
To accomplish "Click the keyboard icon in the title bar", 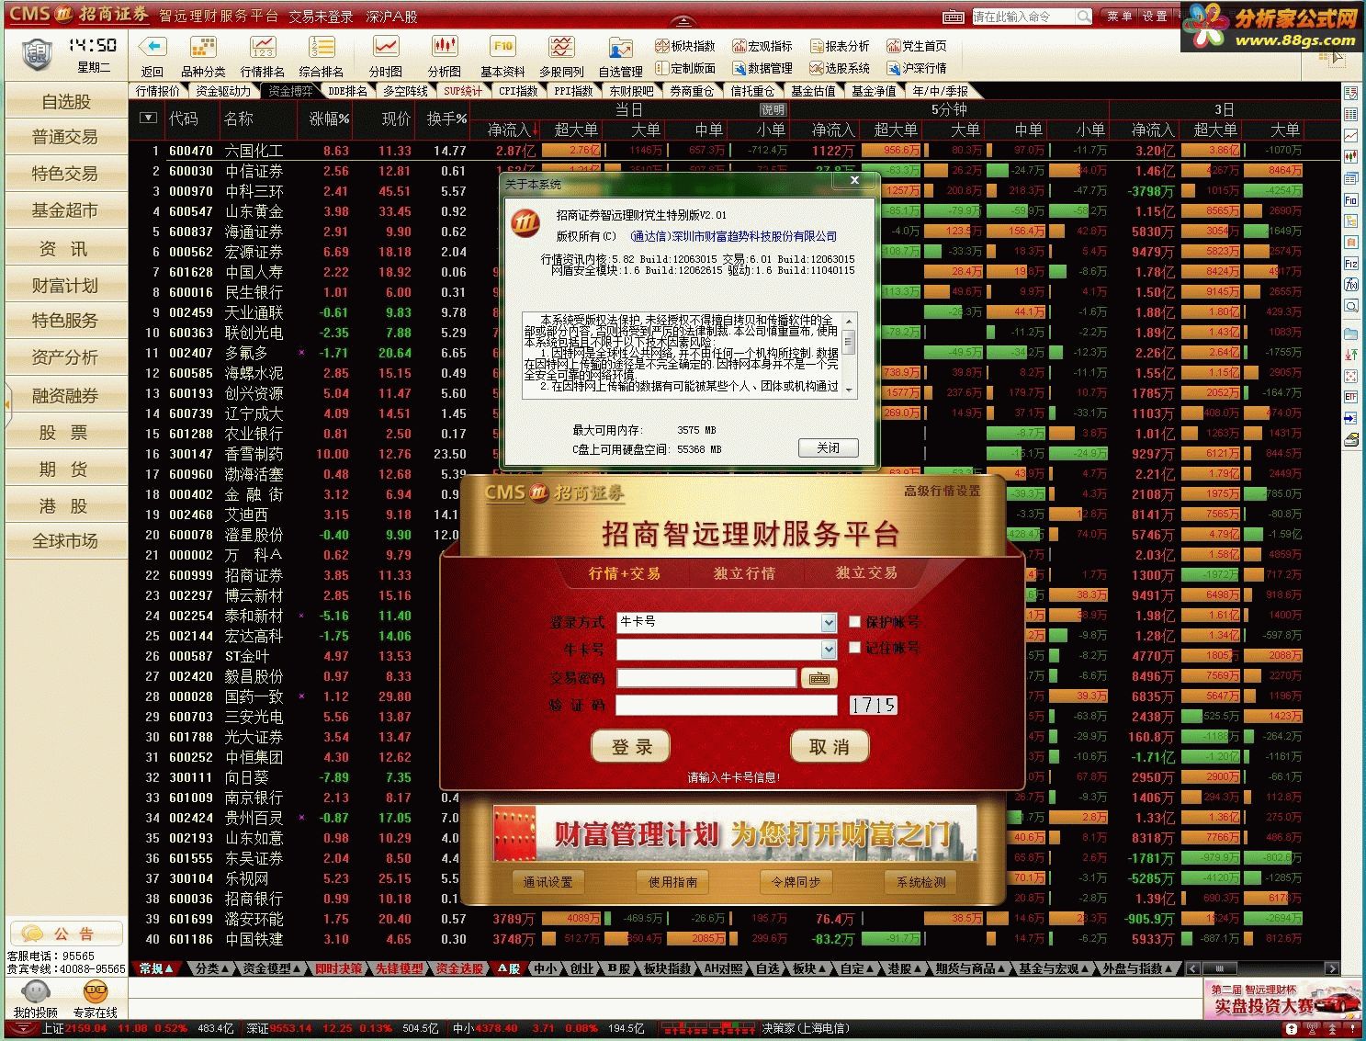I will [x=954, y=17].
